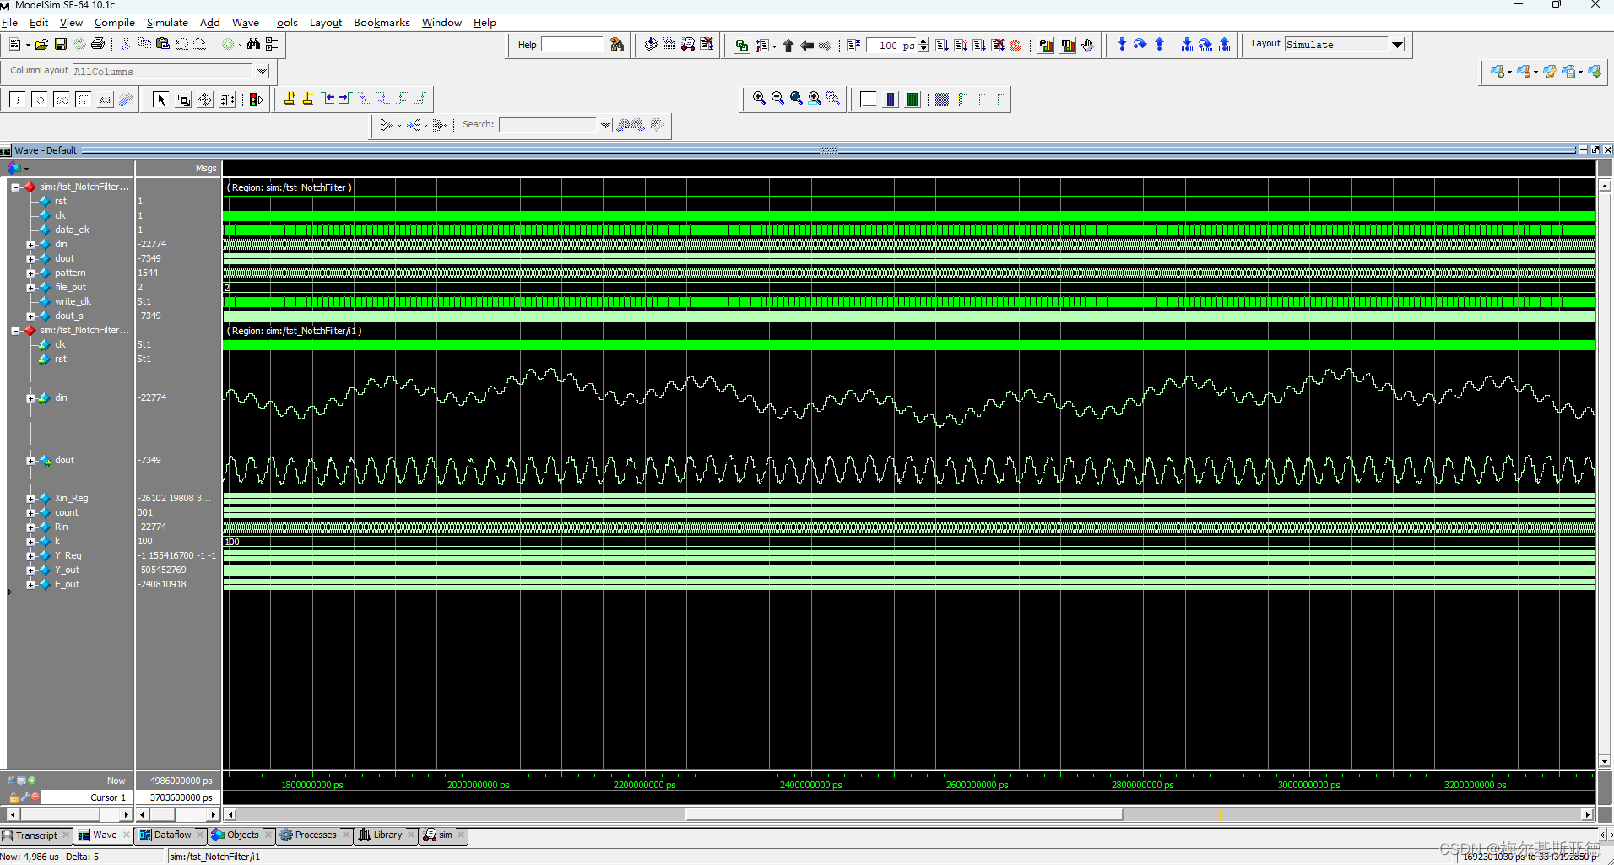Click the Step Out blue up arrow
1614x865 pixels.
click(1159, 45)
